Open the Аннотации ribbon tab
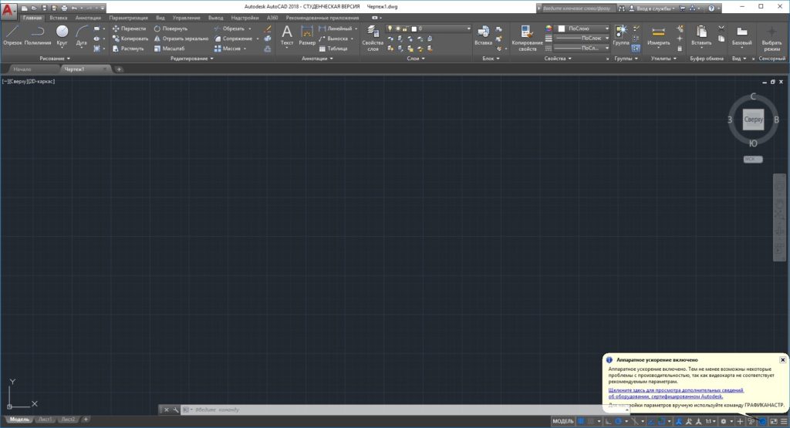Screen dimensions: 790x428 (x=88, y=18)
